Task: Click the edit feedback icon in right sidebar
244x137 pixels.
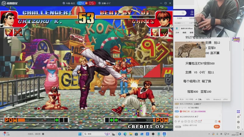Action: (x=238, y=127)
